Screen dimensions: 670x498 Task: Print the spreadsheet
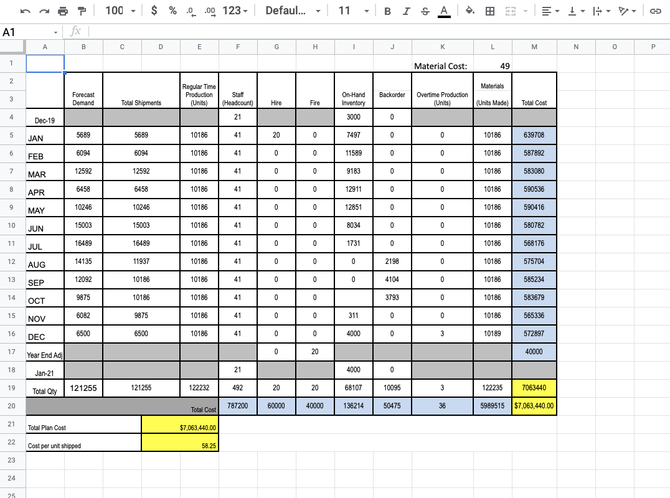(x=61, y=11)
